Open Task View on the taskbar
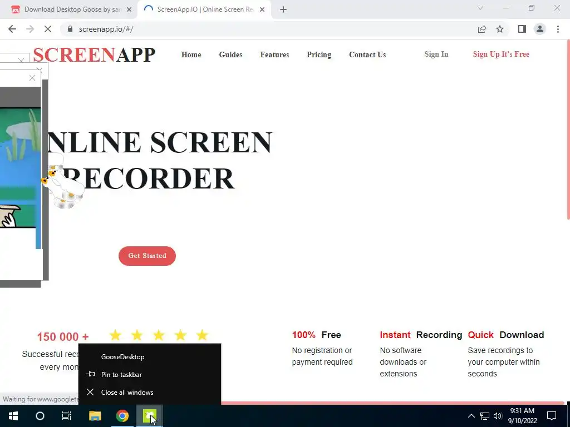Viewport: 570px width, 427px height. coord(67,416)
